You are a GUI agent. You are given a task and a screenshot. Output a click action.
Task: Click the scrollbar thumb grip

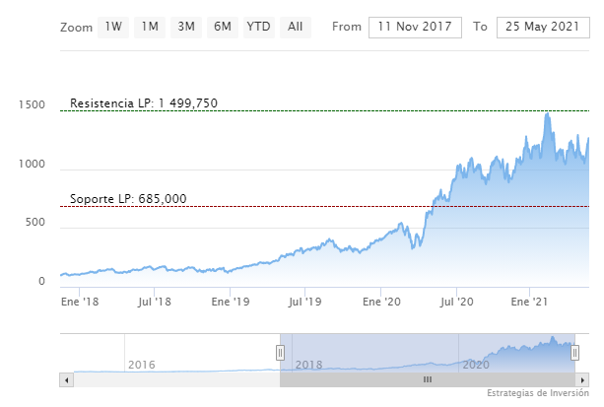428,379
